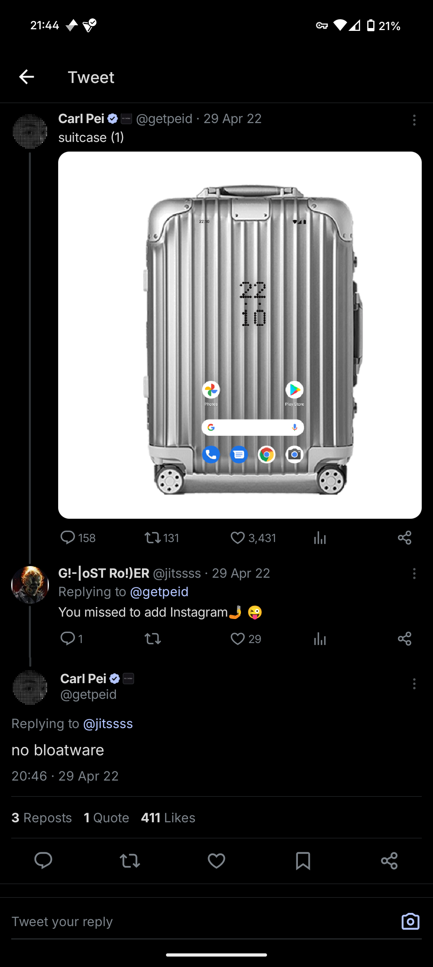View the 411 Likes list
The width and height of the screenshot is (433, 967).
click(x=168, y=818)
